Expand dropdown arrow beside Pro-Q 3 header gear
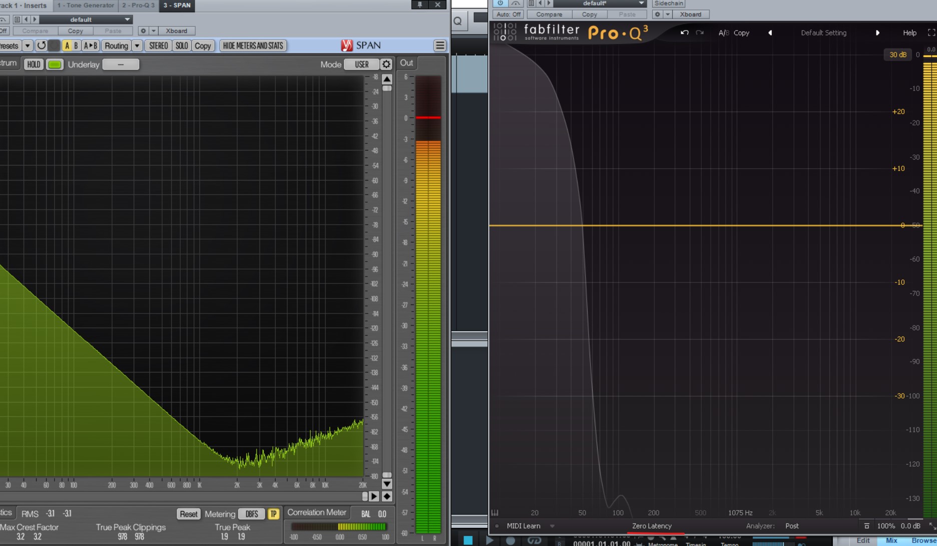The image size is (937, 546). click(668, 14)
